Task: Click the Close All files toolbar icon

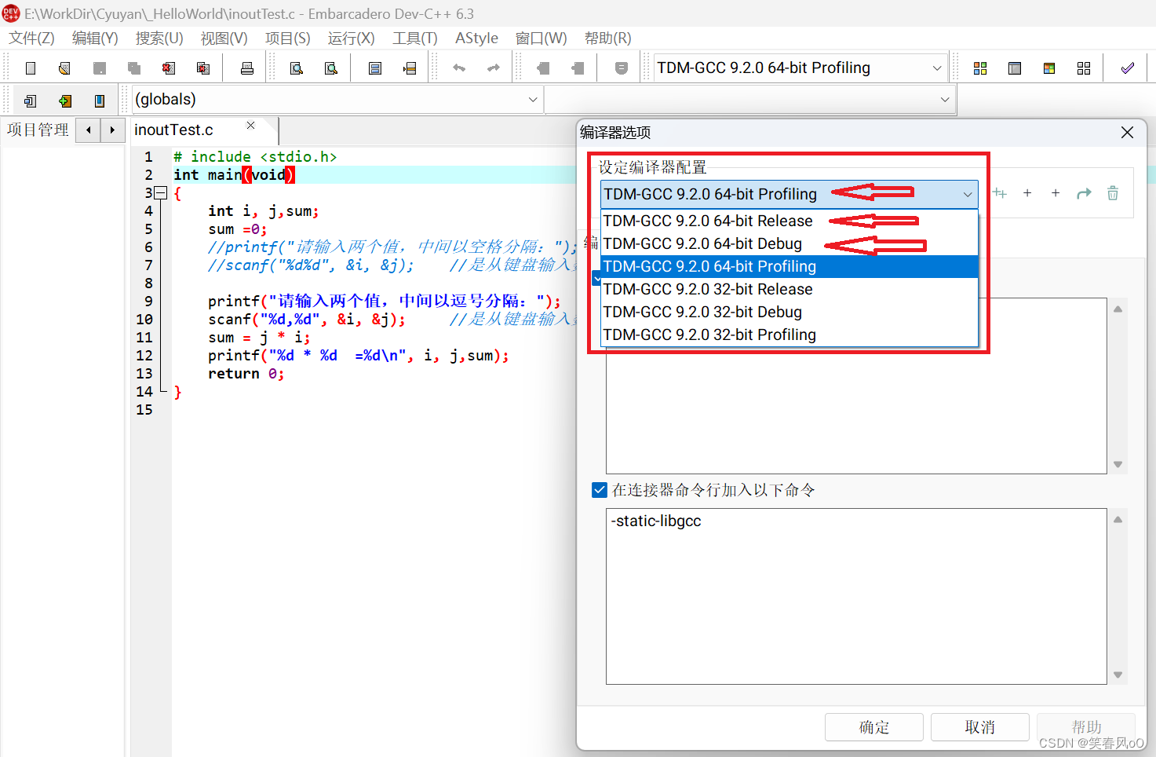Action: pos(203,68)
